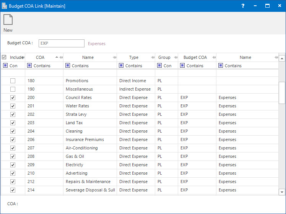Click the Budget COA input field
Viewport: 286px width, 214px height.
coord(61,43)
